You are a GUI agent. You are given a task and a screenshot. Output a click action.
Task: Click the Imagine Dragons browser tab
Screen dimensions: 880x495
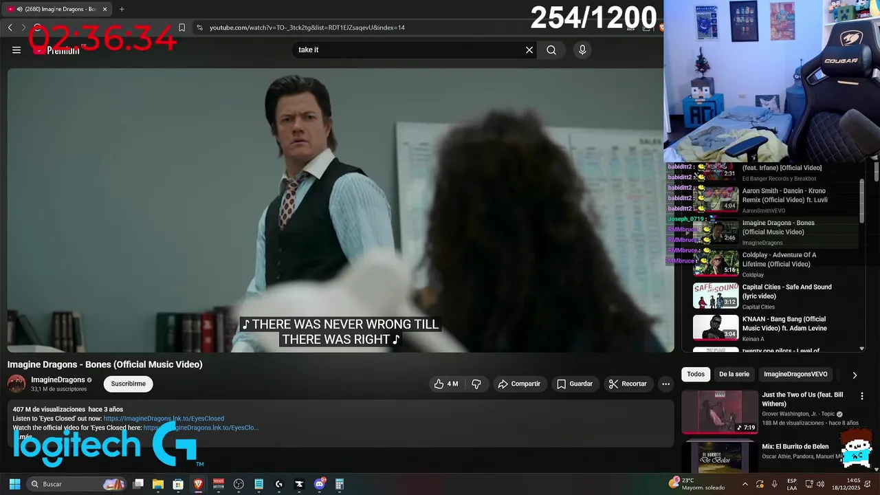pyautogui.click(x=58, y=9)
